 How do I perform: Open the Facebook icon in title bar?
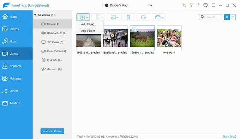click(x=198, y=5)
